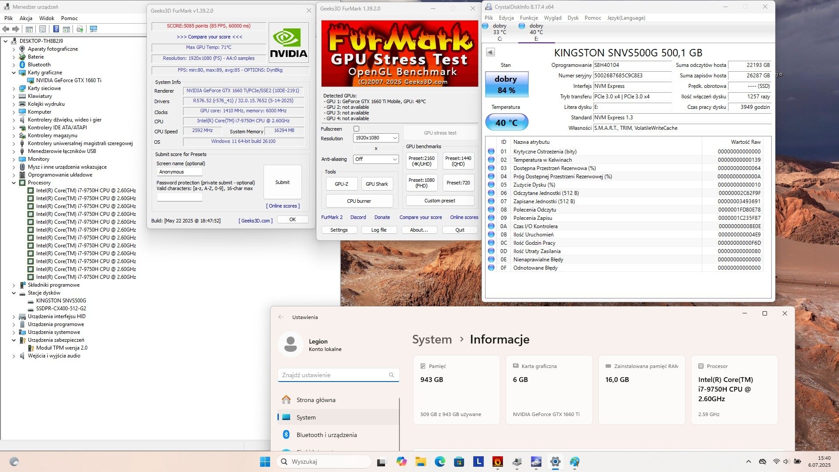This screenshot has height=472, width=839.
Task: Click blue question mark Help toolbar icon
Action: coord(56,29)
